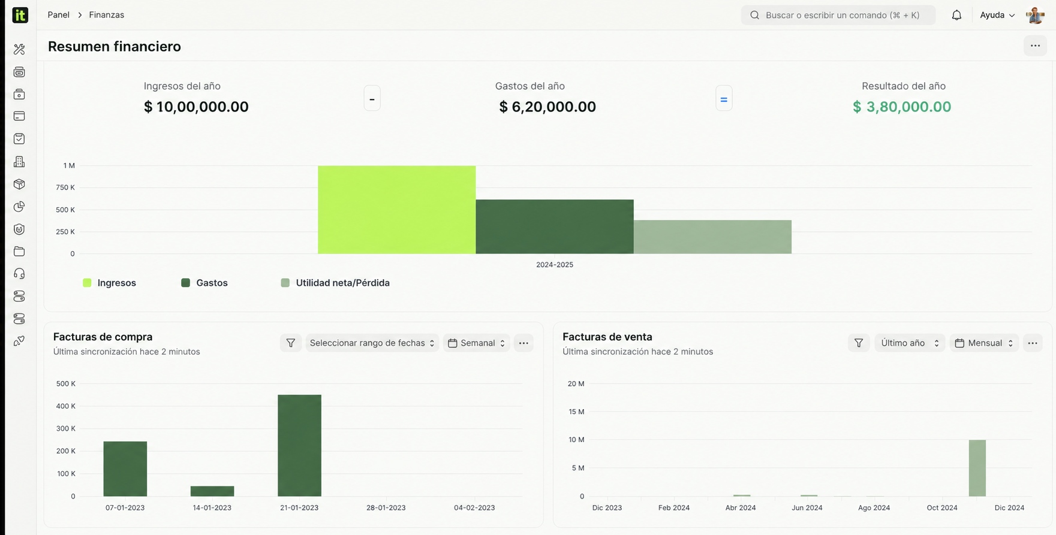
Task: Click the Finanzas breadcrumb
Action: click(107, 15)
